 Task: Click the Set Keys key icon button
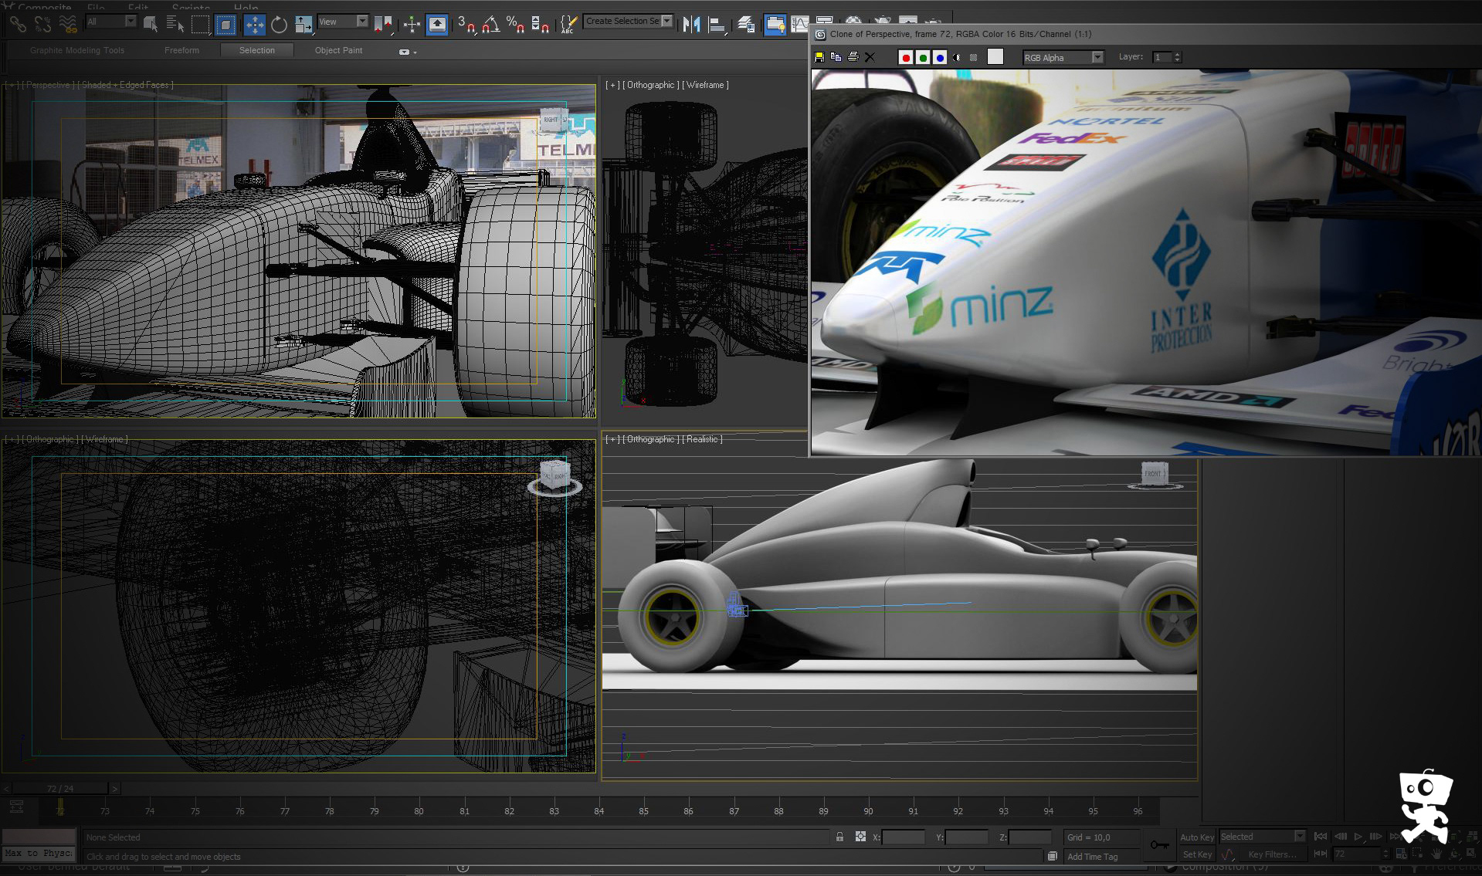pyautogui.click(x=1159, y=845)
